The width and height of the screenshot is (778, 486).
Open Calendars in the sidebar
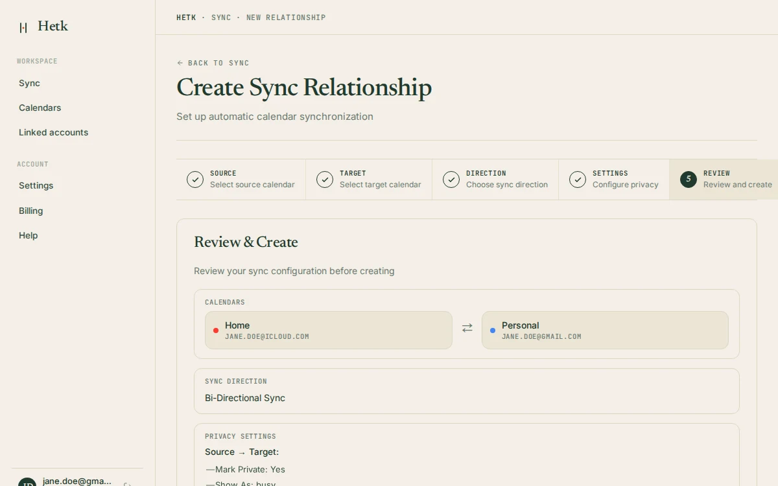pos(40,108)
